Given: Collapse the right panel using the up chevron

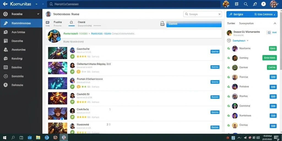Looking at the screenshot, I should tap(275, 23).
